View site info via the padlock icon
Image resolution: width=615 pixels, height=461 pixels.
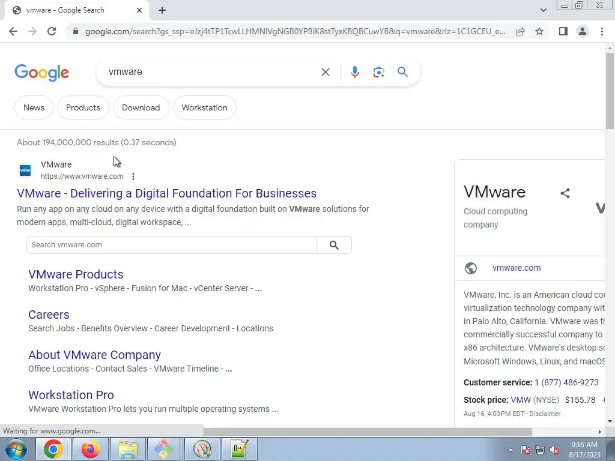(x=76, y=31)
